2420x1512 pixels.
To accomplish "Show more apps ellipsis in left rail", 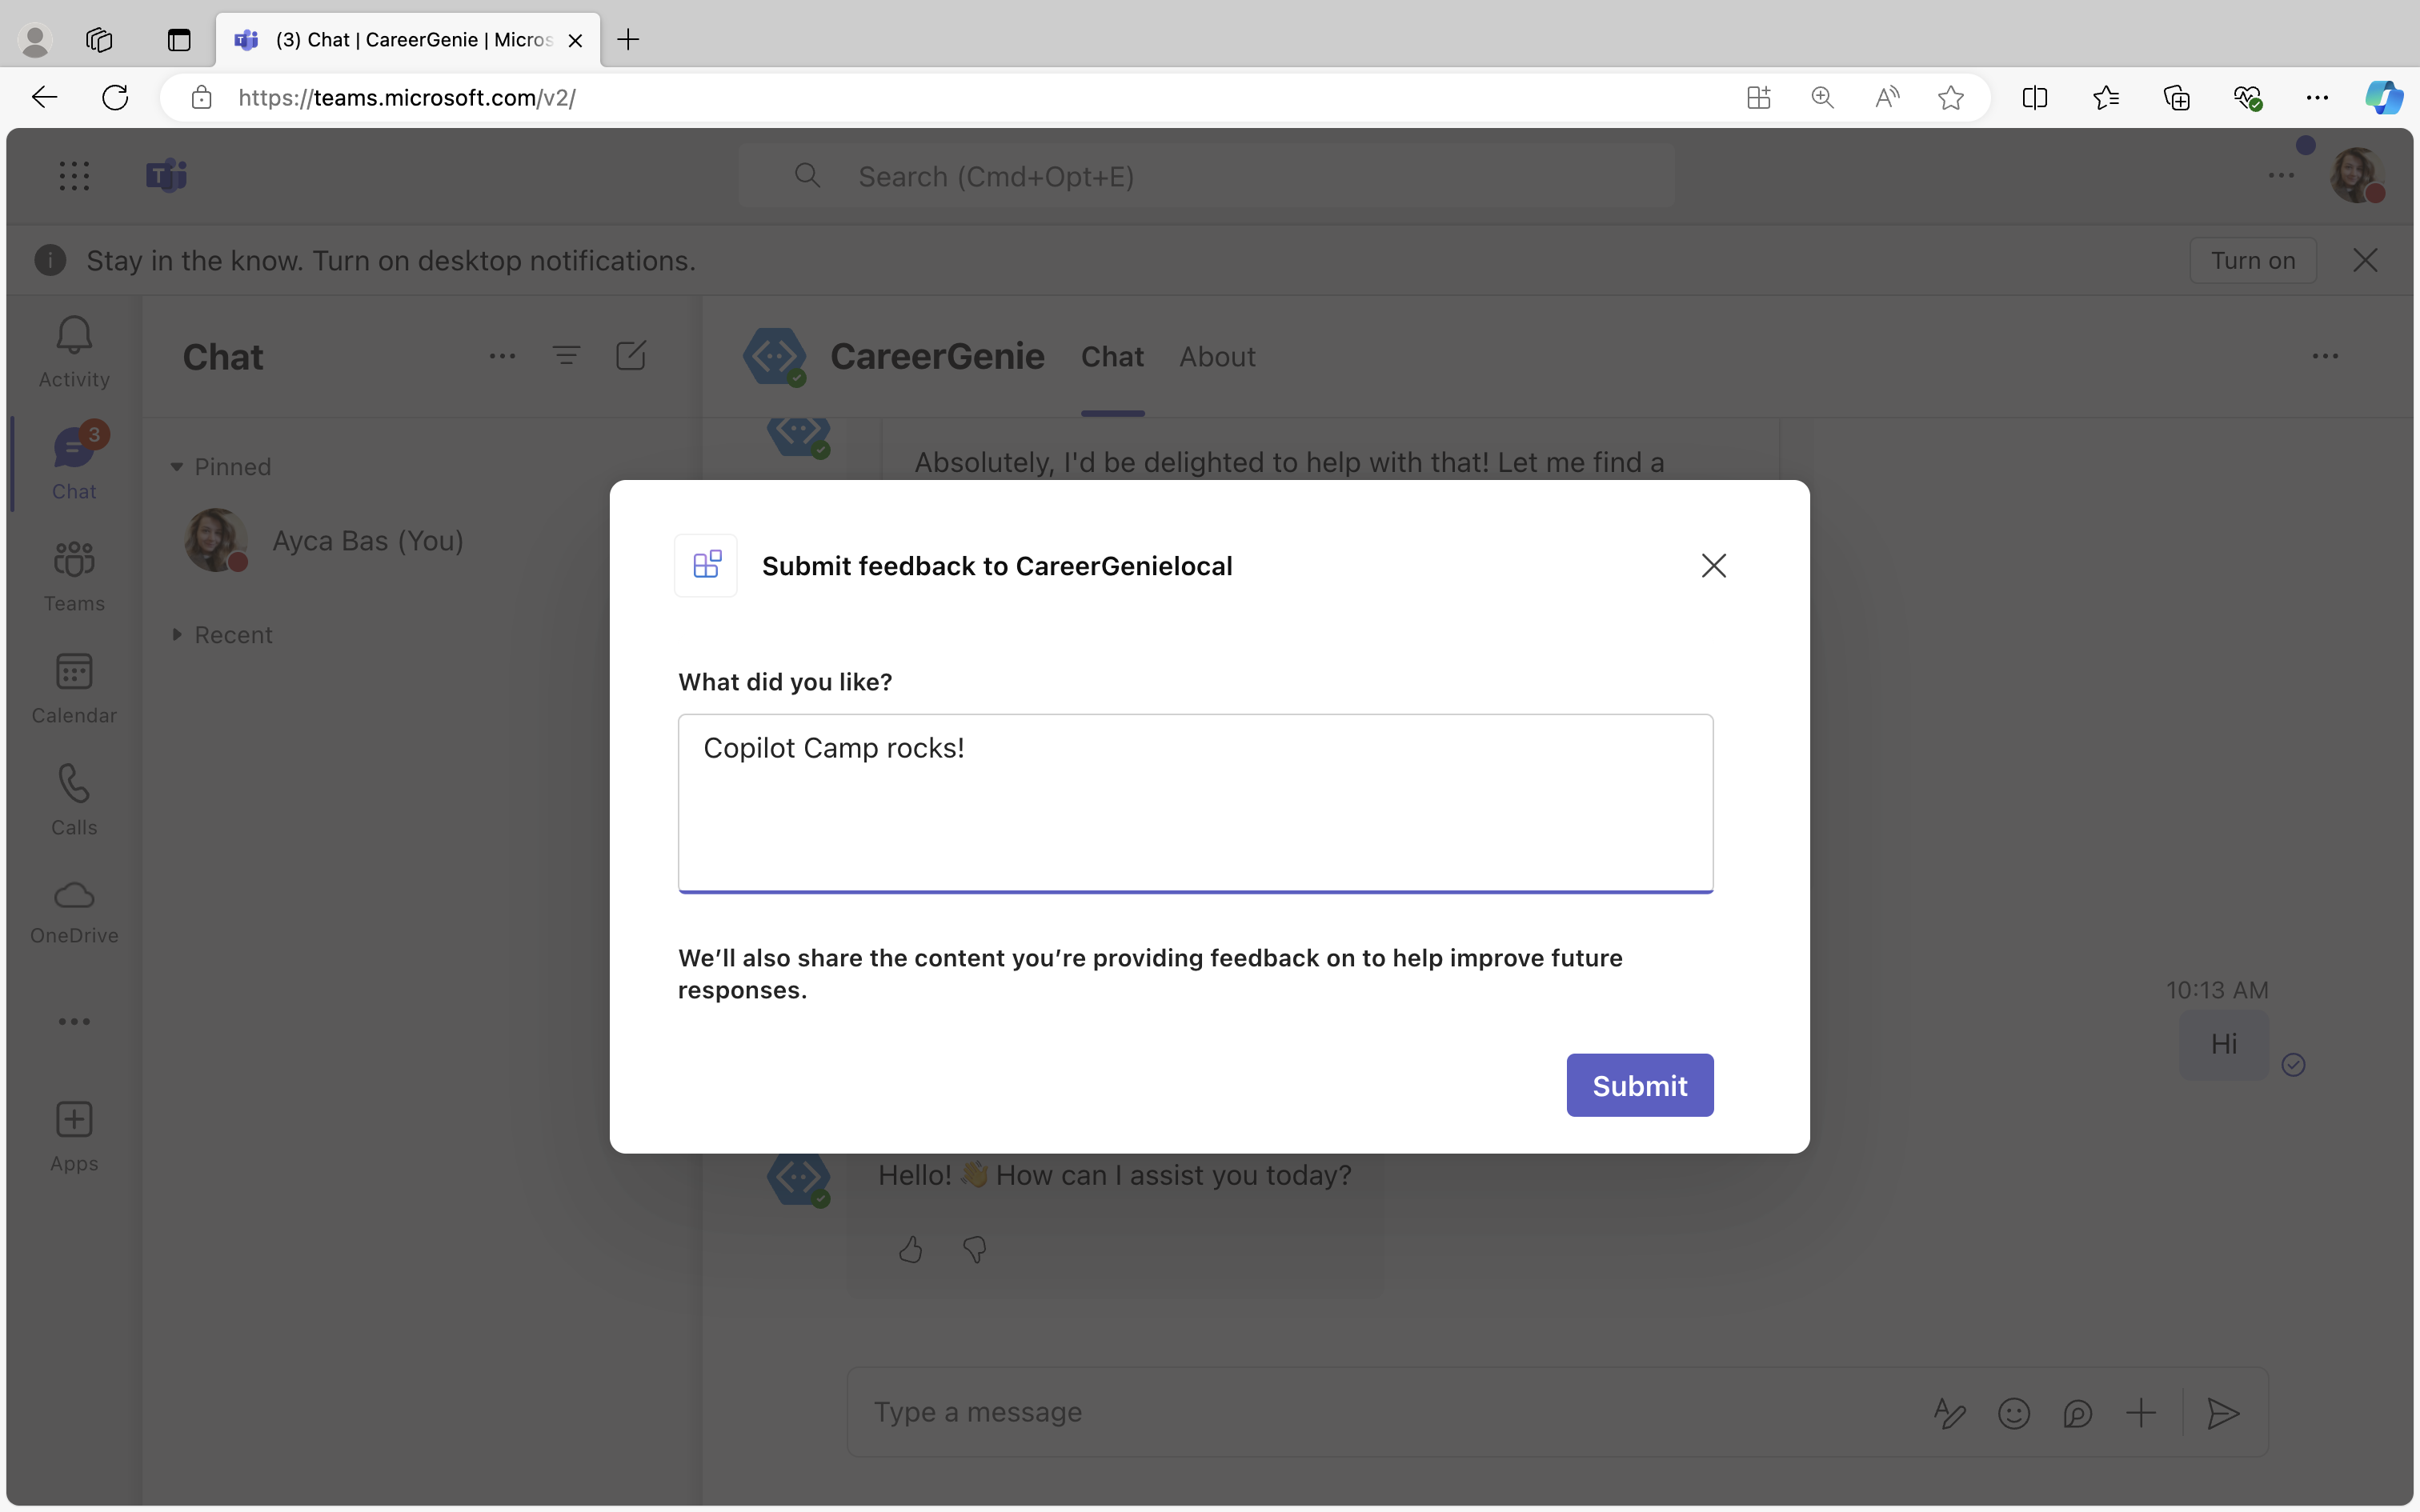I will 74,1021.
